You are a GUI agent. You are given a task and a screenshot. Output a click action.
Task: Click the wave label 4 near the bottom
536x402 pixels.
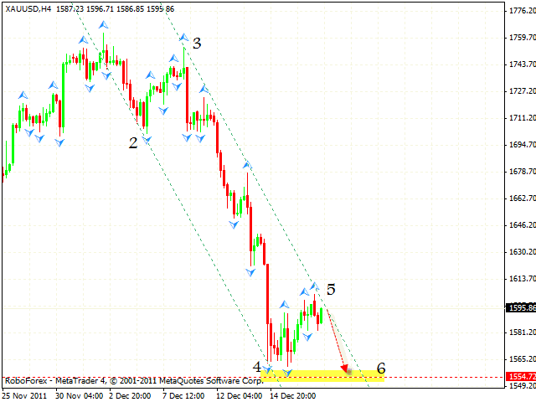pyautogui.click(x=257, y=366)
